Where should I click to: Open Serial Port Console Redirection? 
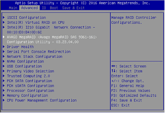38,52
